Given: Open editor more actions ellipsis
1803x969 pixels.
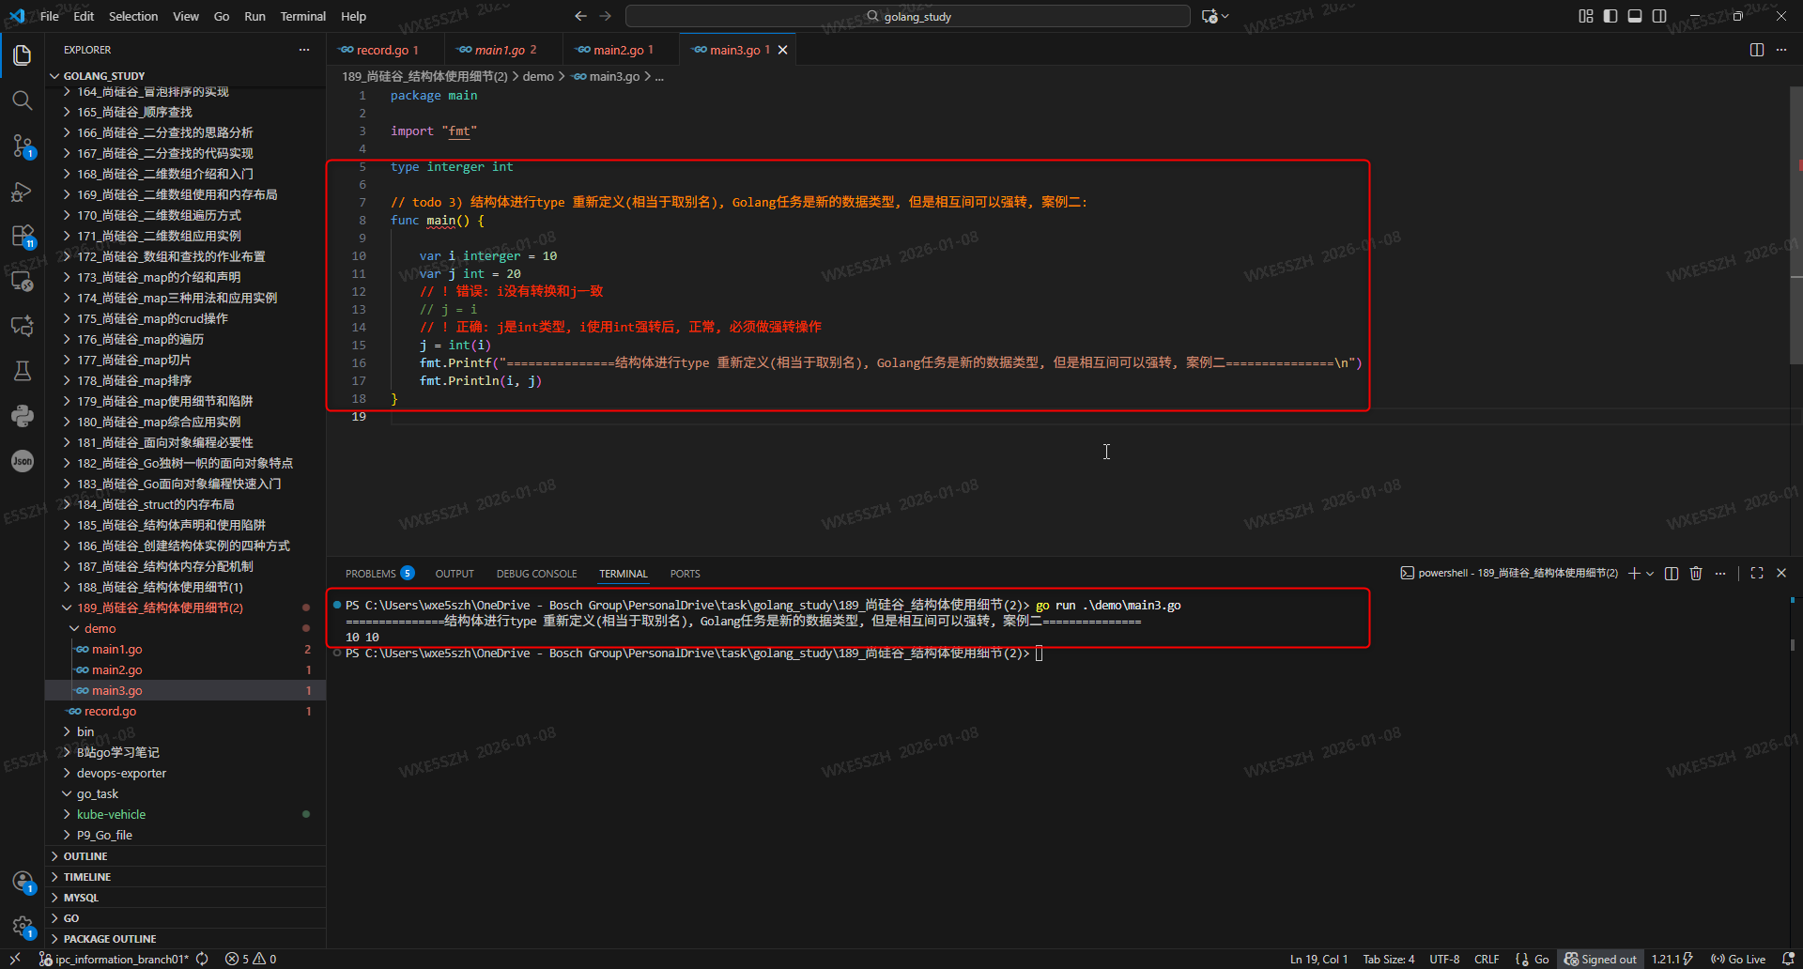Looking at the screenshot, I should pos(1781,50).
